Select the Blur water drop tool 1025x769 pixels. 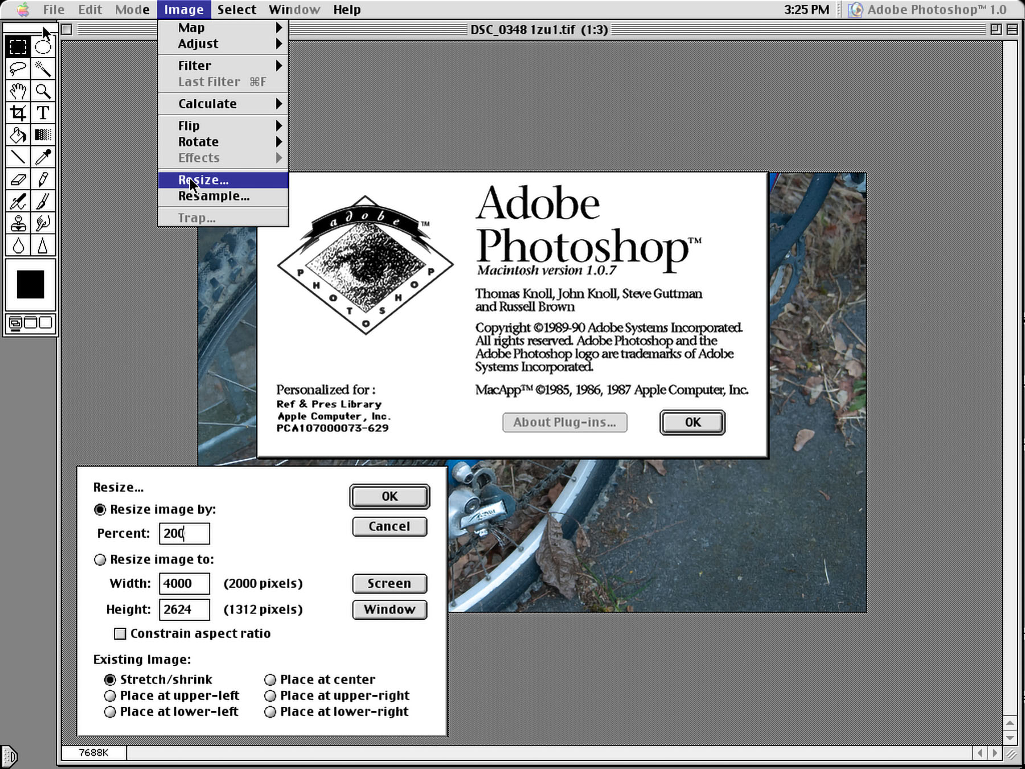point(18,246)
